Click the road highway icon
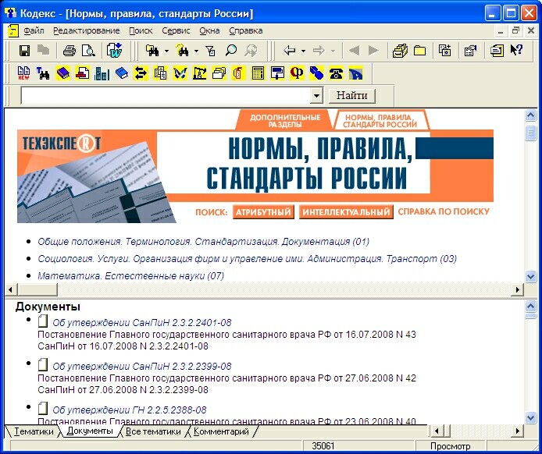 (x=355, y=73)
